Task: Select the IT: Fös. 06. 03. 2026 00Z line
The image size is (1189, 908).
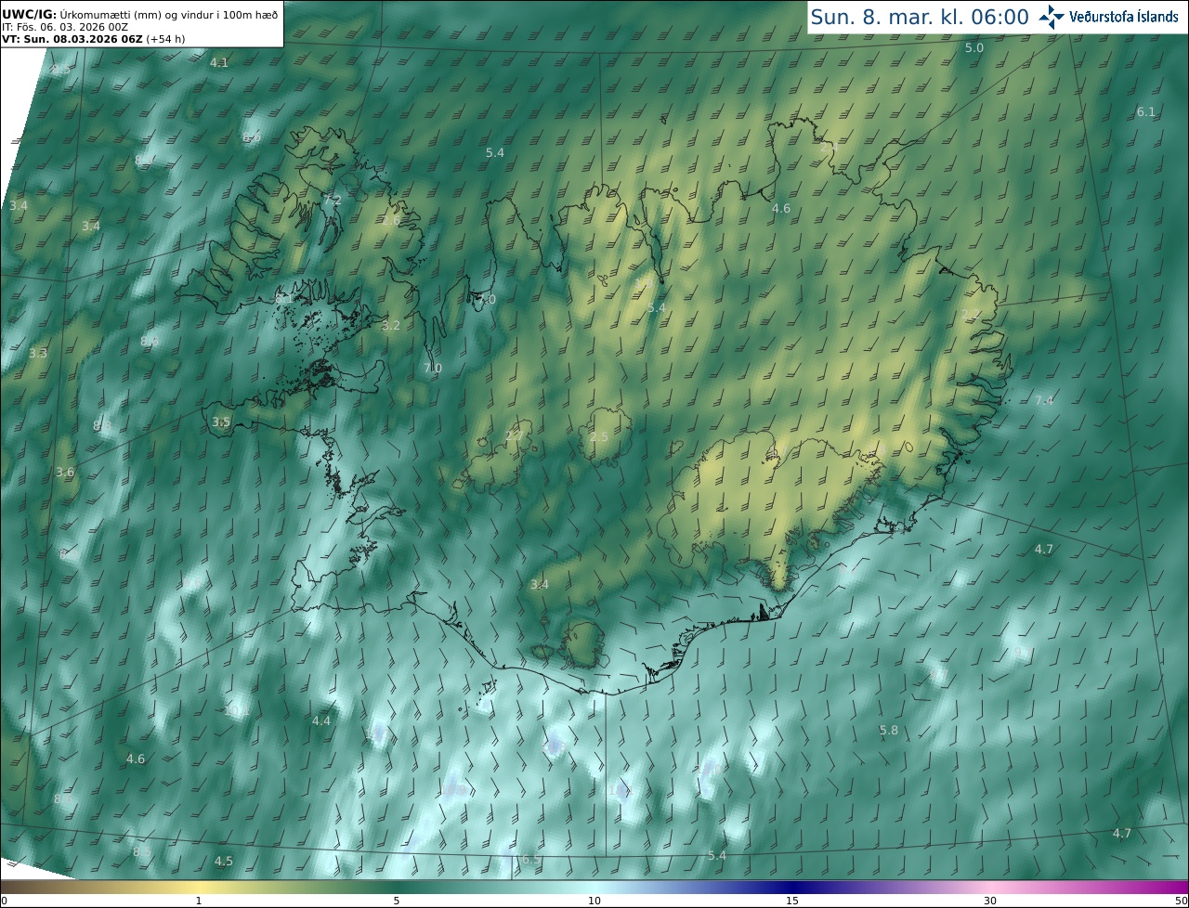Action: [x=65, y=27]
